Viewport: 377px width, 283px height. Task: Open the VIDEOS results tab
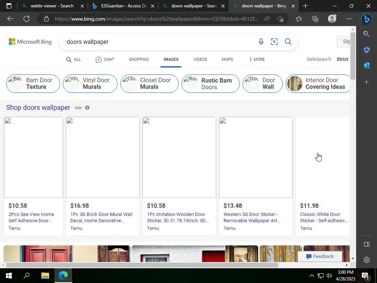[x=200, y=59]
